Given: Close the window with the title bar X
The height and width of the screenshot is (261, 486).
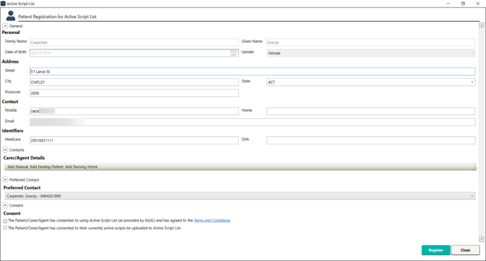Looking at the screenshot, I should 478,4.
